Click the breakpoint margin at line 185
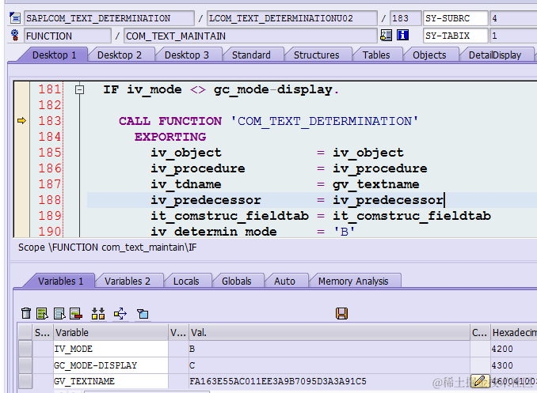Viewport: 537px width, 393px height. [21, 152]
